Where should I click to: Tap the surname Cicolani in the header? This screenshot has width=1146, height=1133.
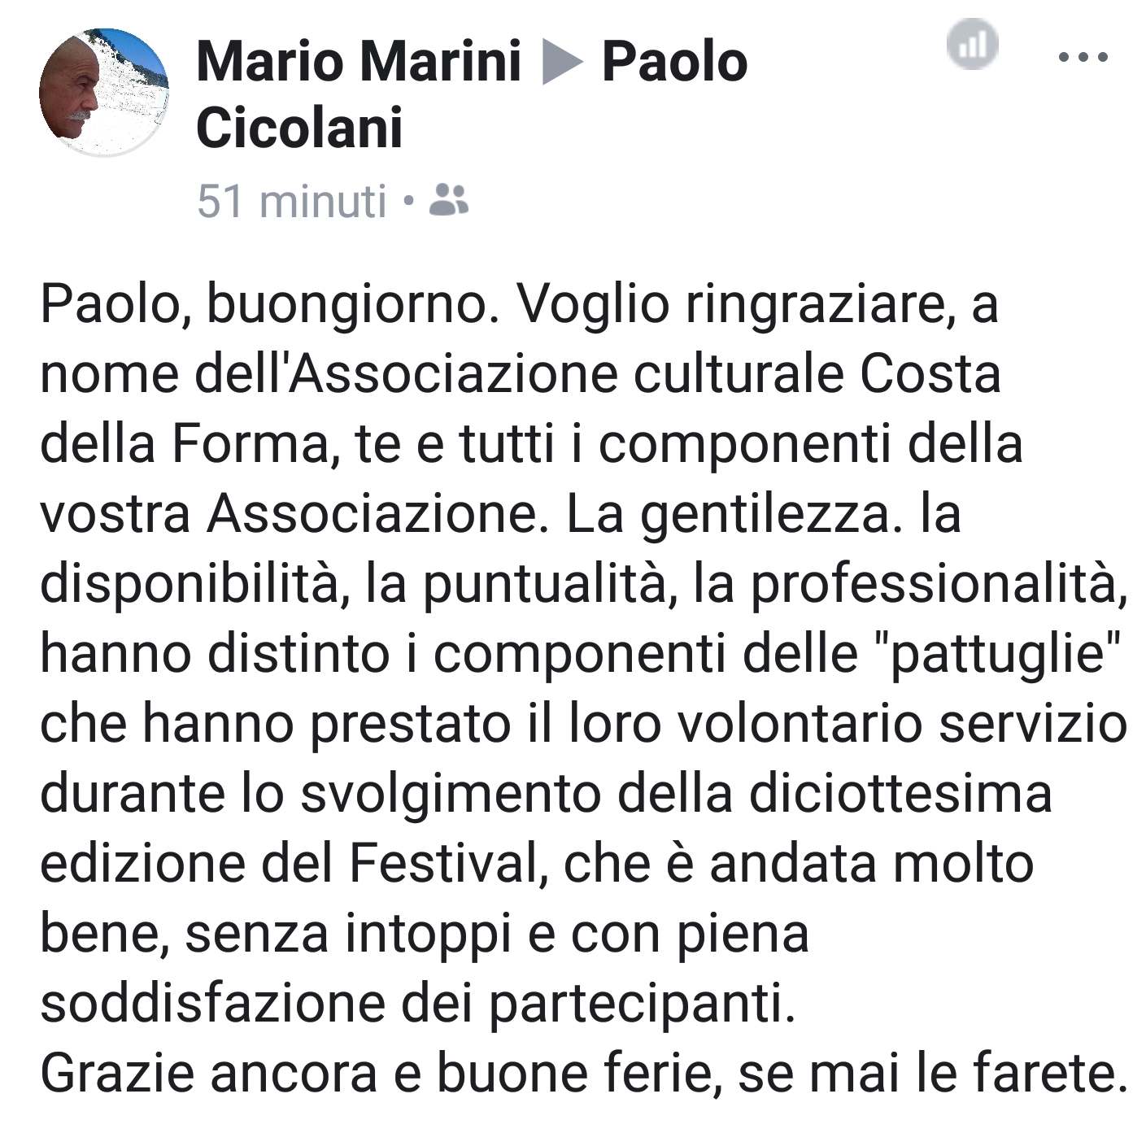pos(299,129)
